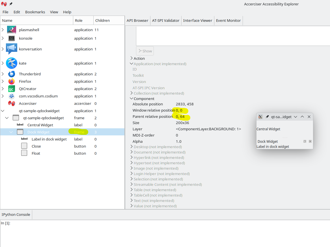Sort tree by Role column header
This screenshot has width=330, height=247.
[x=83, y=20]
